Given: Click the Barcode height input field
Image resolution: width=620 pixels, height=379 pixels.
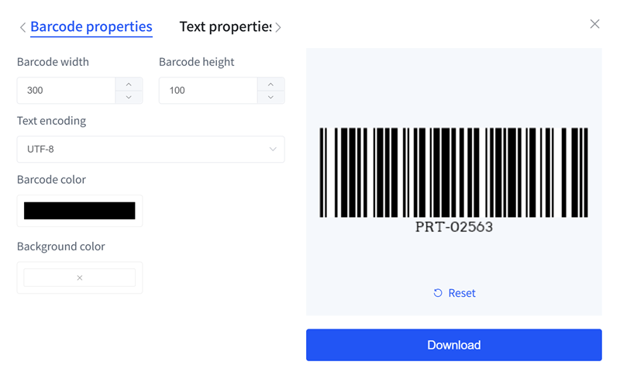Looking at the screenshot, I should click(208, 91).
